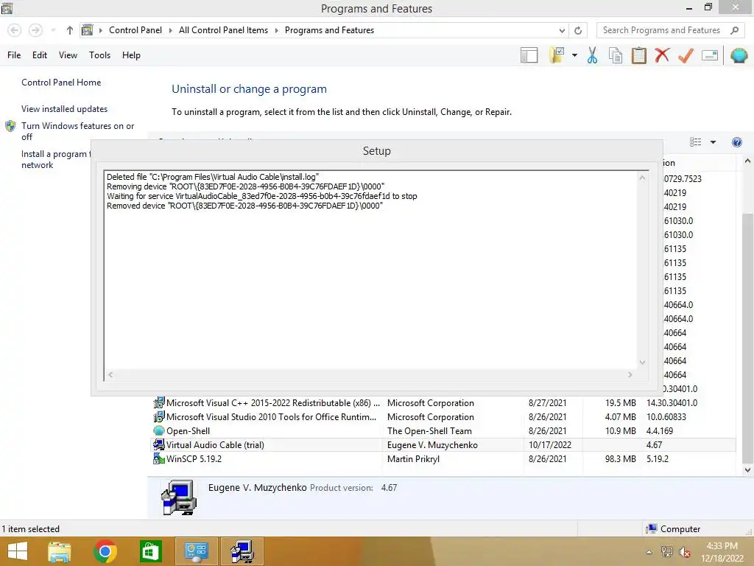The image size is (754, 566).
Task: Click the program list scroll up arrow
Action: [747, 161]
